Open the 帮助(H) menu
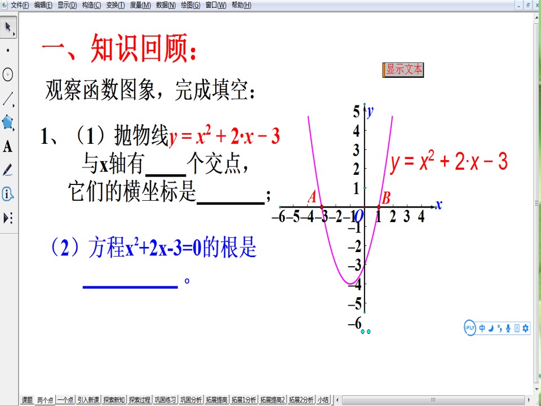This screenshot has width=541, height=406. (x=242, y=6)
